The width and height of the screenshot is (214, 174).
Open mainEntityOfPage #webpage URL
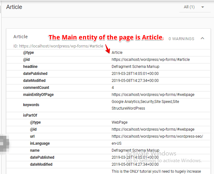click(x=153, y=95)
